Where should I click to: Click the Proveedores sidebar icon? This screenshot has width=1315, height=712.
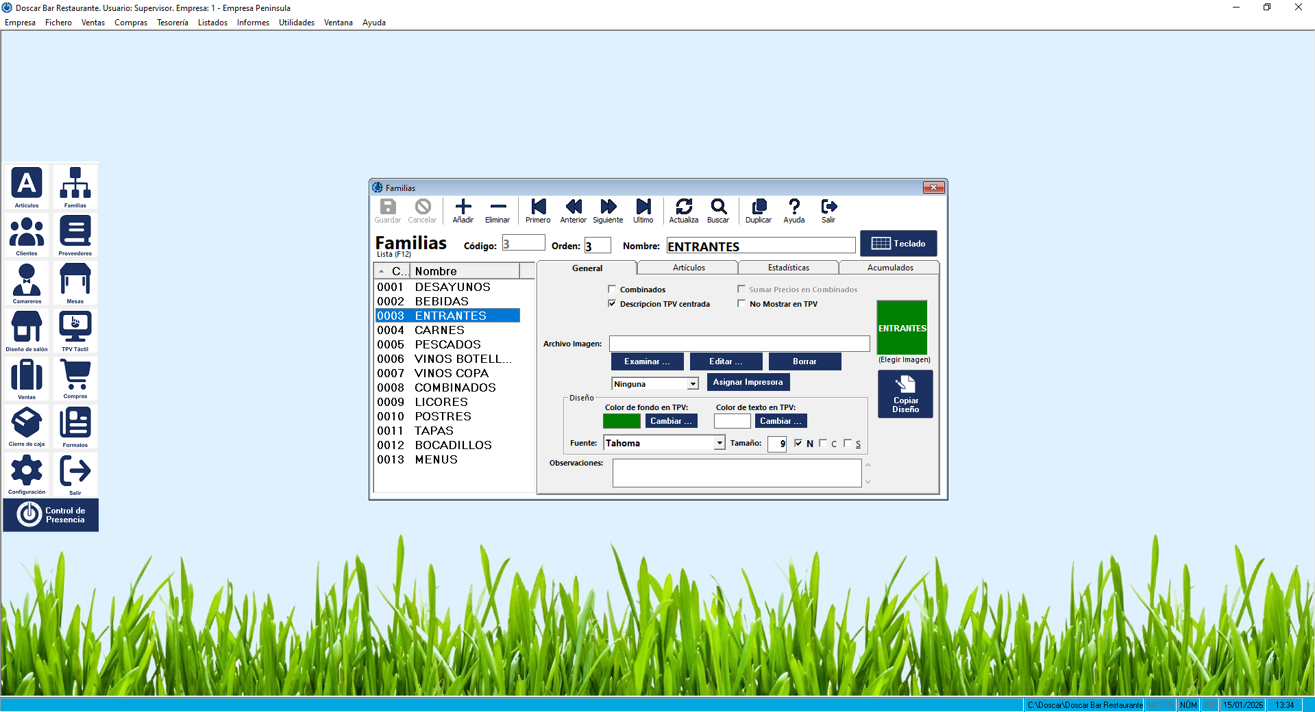pos(75,234)
